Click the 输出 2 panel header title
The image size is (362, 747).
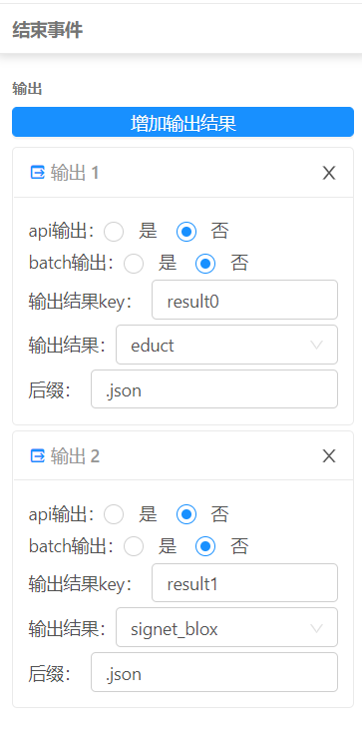75,456
